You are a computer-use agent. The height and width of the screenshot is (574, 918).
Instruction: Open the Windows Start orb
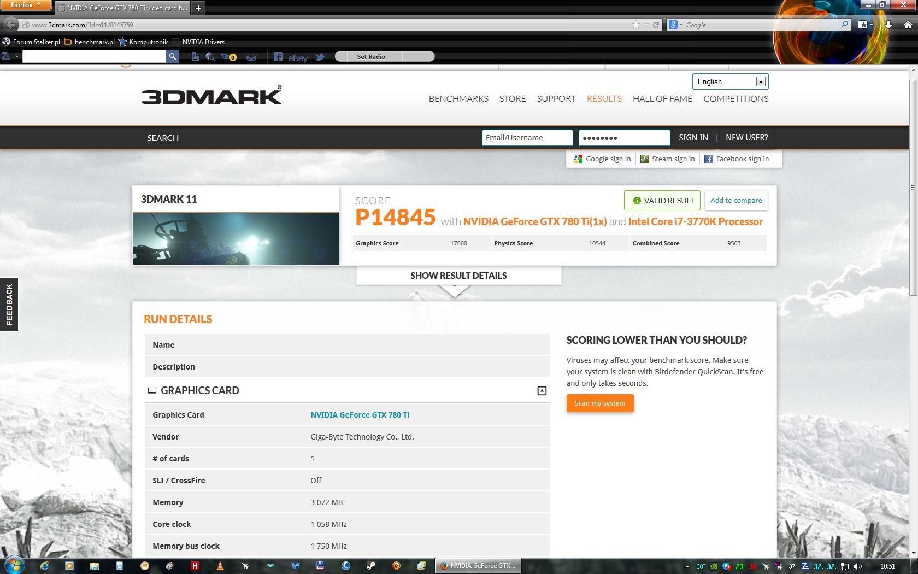click(x=14, y=565)
